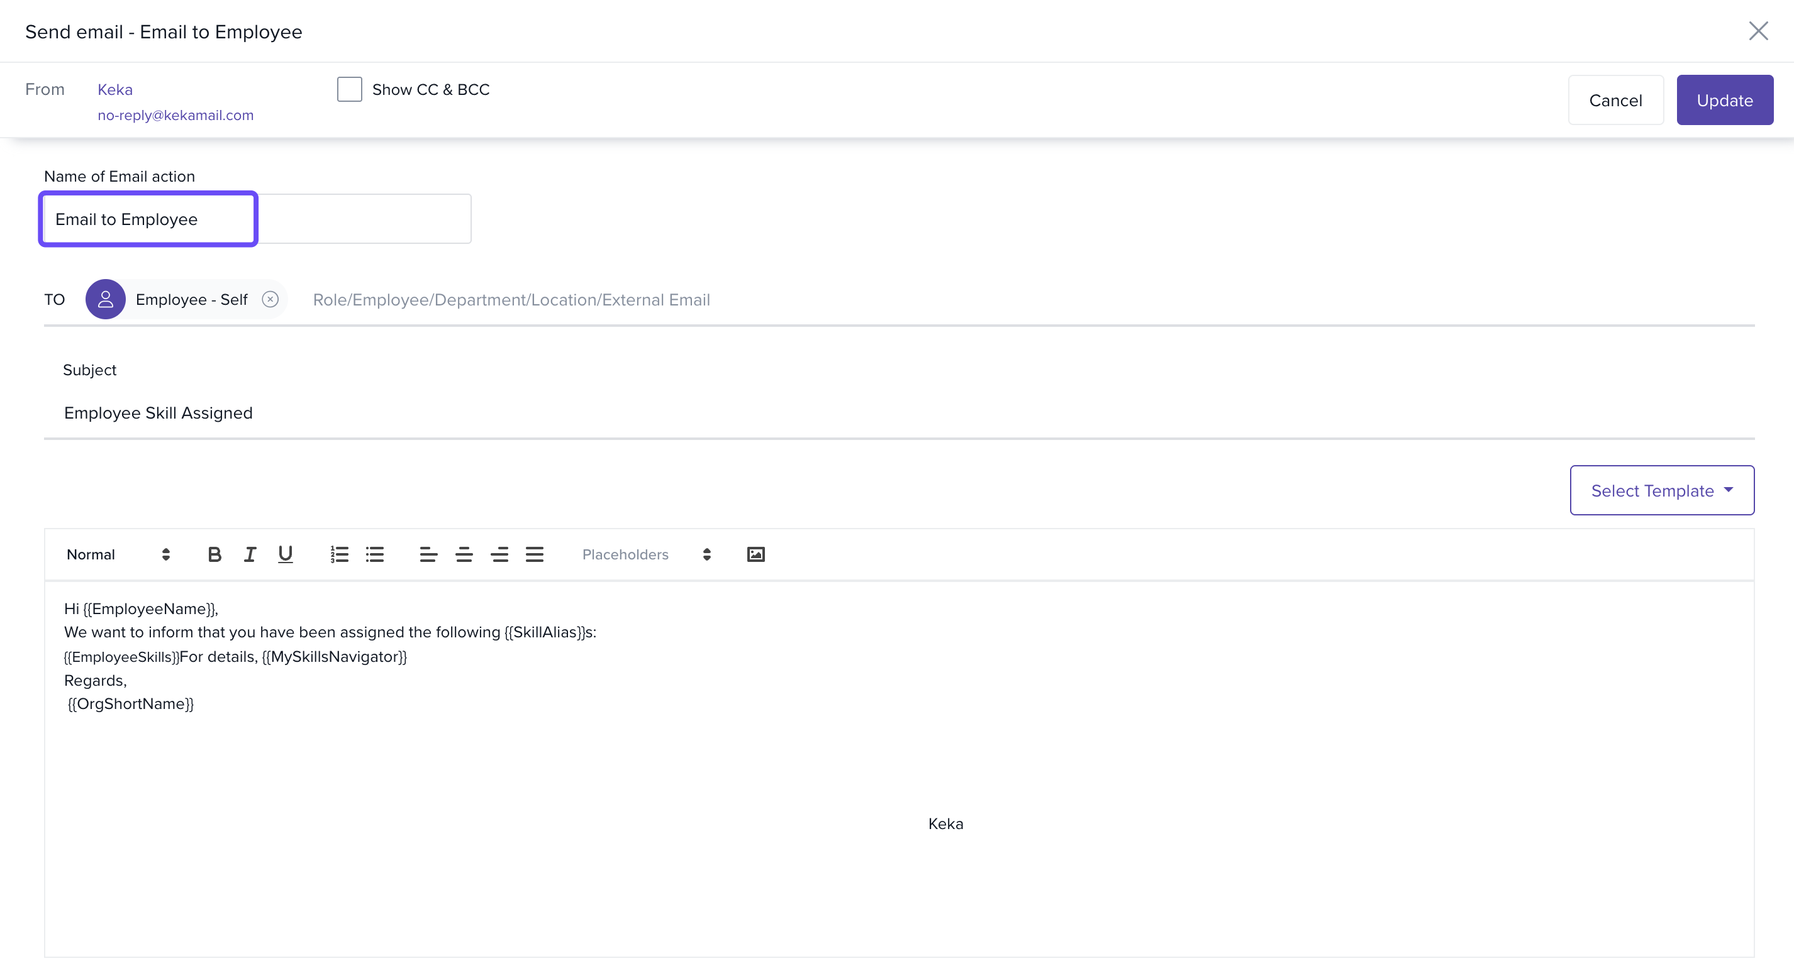Viewport: 1794px width, 978px height.
Task: Toggle underline formatting
Action: pyautogui.click(x=285, y=554)
